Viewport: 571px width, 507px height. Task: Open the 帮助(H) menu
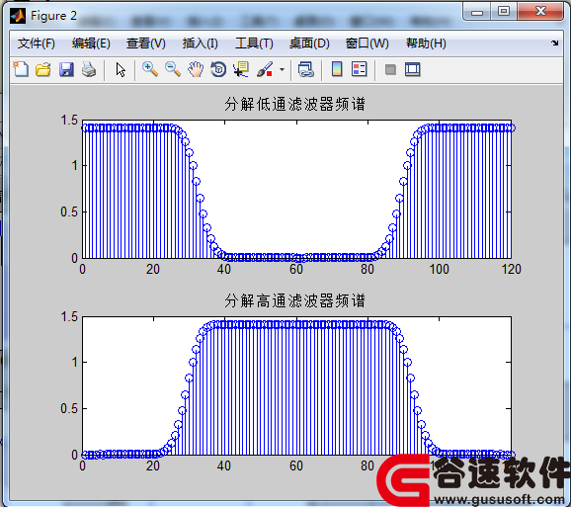[426, 43]
